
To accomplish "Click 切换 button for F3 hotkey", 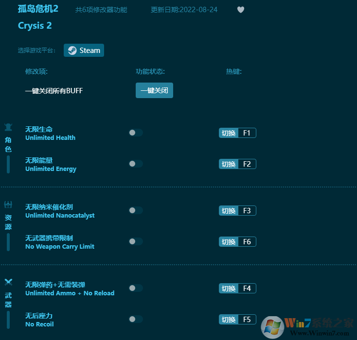I will 229,211.
